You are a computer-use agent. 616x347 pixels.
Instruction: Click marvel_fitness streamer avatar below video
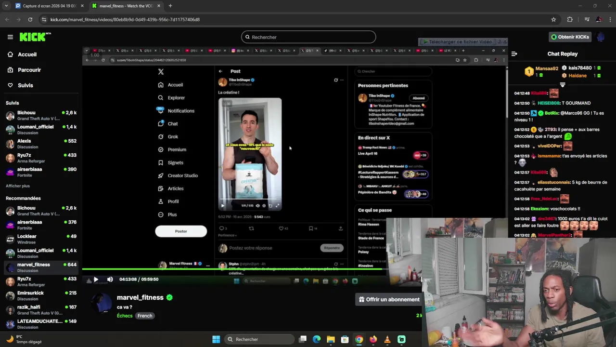pos(101,304)
